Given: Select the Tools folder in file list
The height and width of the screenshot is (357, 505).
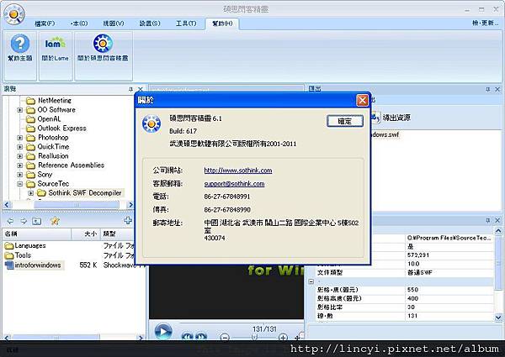Looking at the screenshot, I should tap(23, 255).
